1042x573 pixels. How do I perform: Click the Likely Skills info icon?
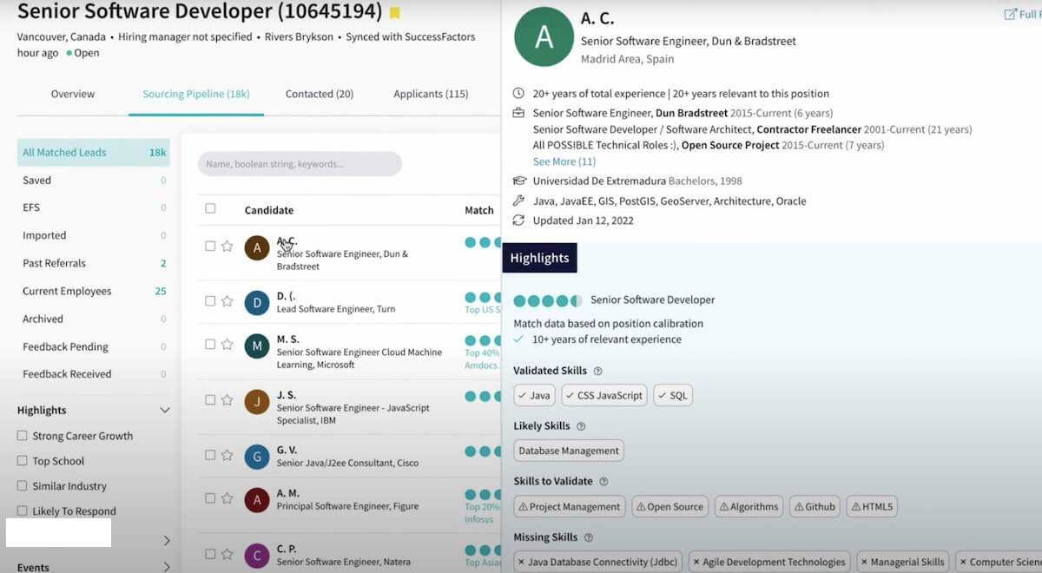click(x=581, y=426)
